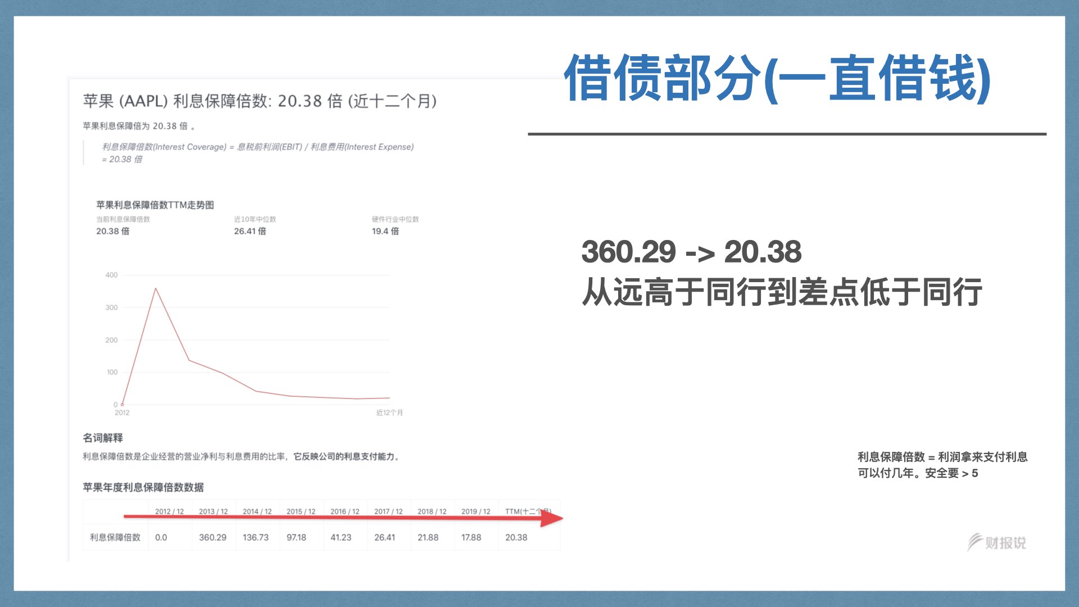Click the 400 y-axis gridline label
The height and width of the screenshot is (607, 1079).
[111, 275]
